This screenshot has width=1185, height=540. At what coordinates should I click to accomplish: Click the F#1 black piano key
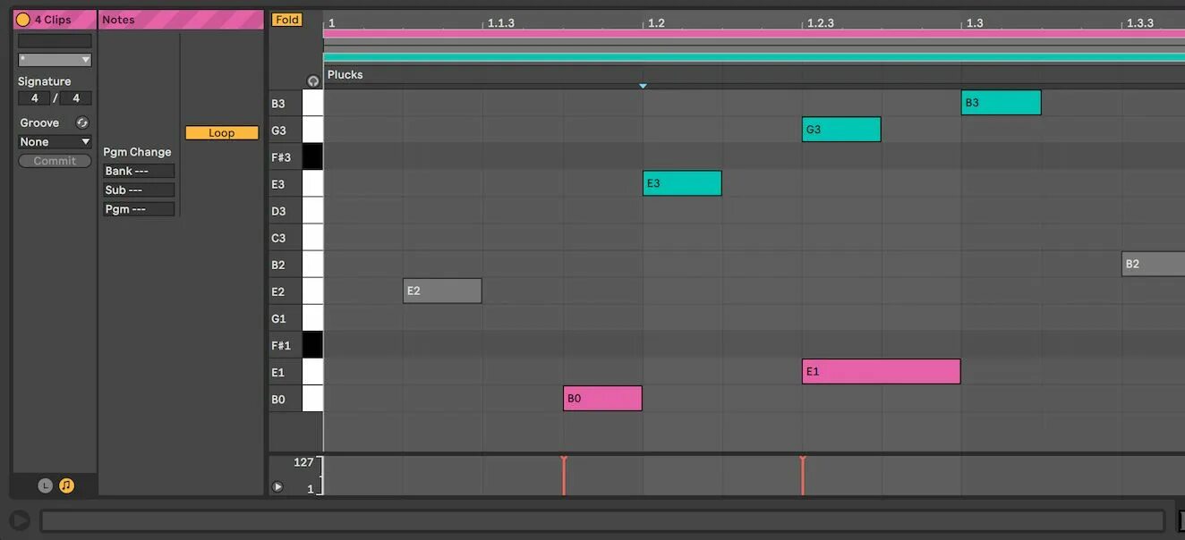coord(312,344)
